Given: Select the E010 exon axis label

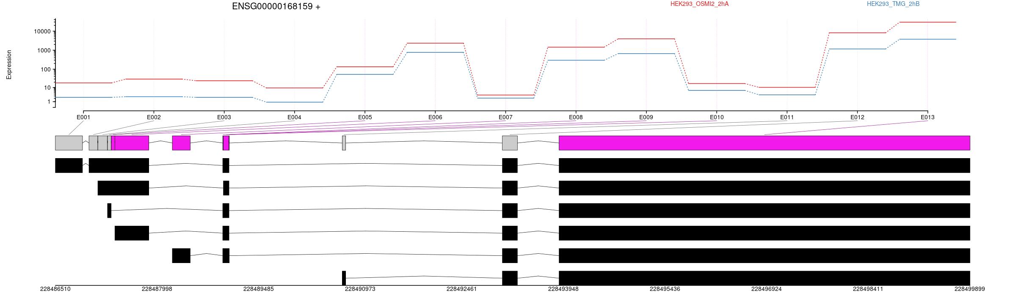Looking at the screenshot, I should pos(717,117).
